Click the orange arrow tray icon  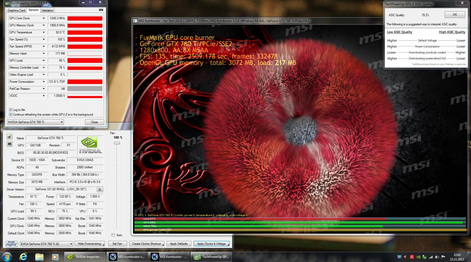[405, 257]
